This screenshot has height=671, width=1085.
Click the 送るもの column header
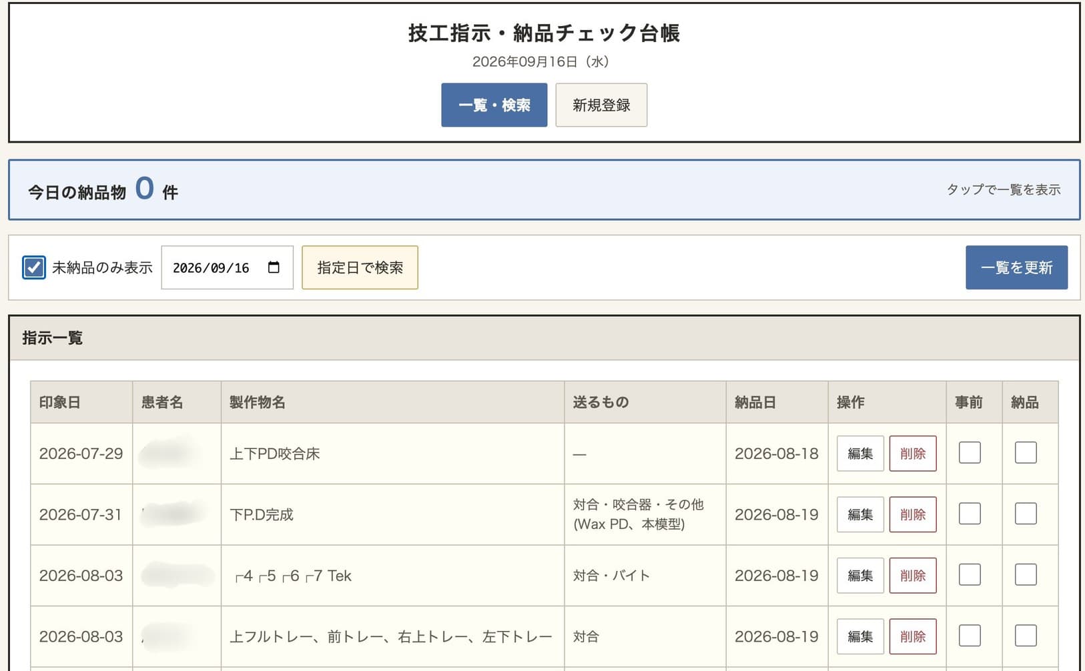coord(645,402)
